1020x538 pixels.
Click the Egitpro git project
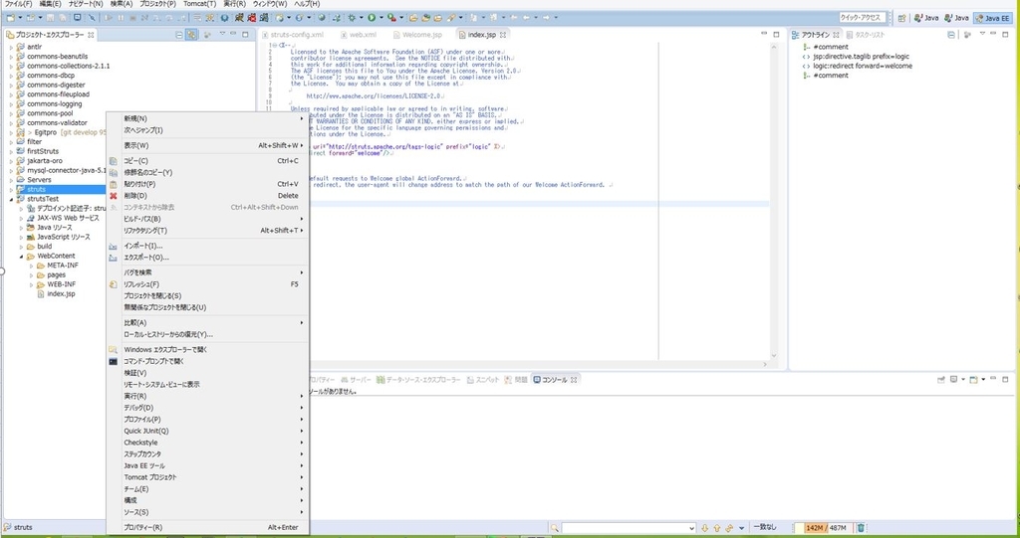[x=46, y=132]
